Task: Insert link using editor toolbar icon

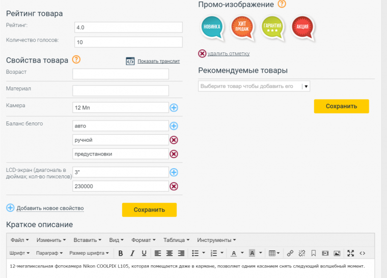Action: (290, 253)
